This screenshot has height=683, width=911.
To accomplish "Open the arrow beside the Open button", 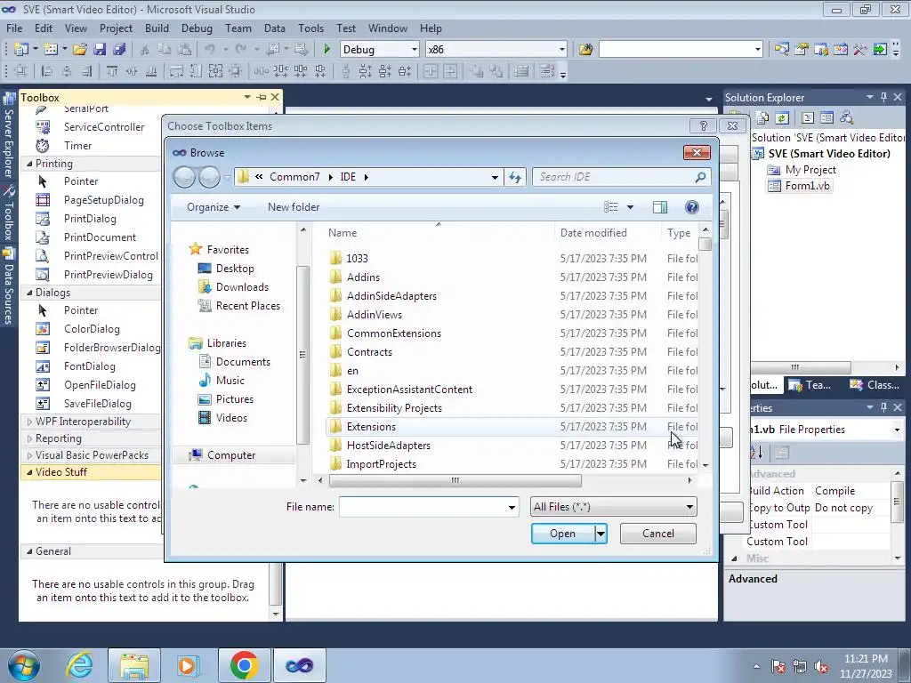I will (601, 534).
